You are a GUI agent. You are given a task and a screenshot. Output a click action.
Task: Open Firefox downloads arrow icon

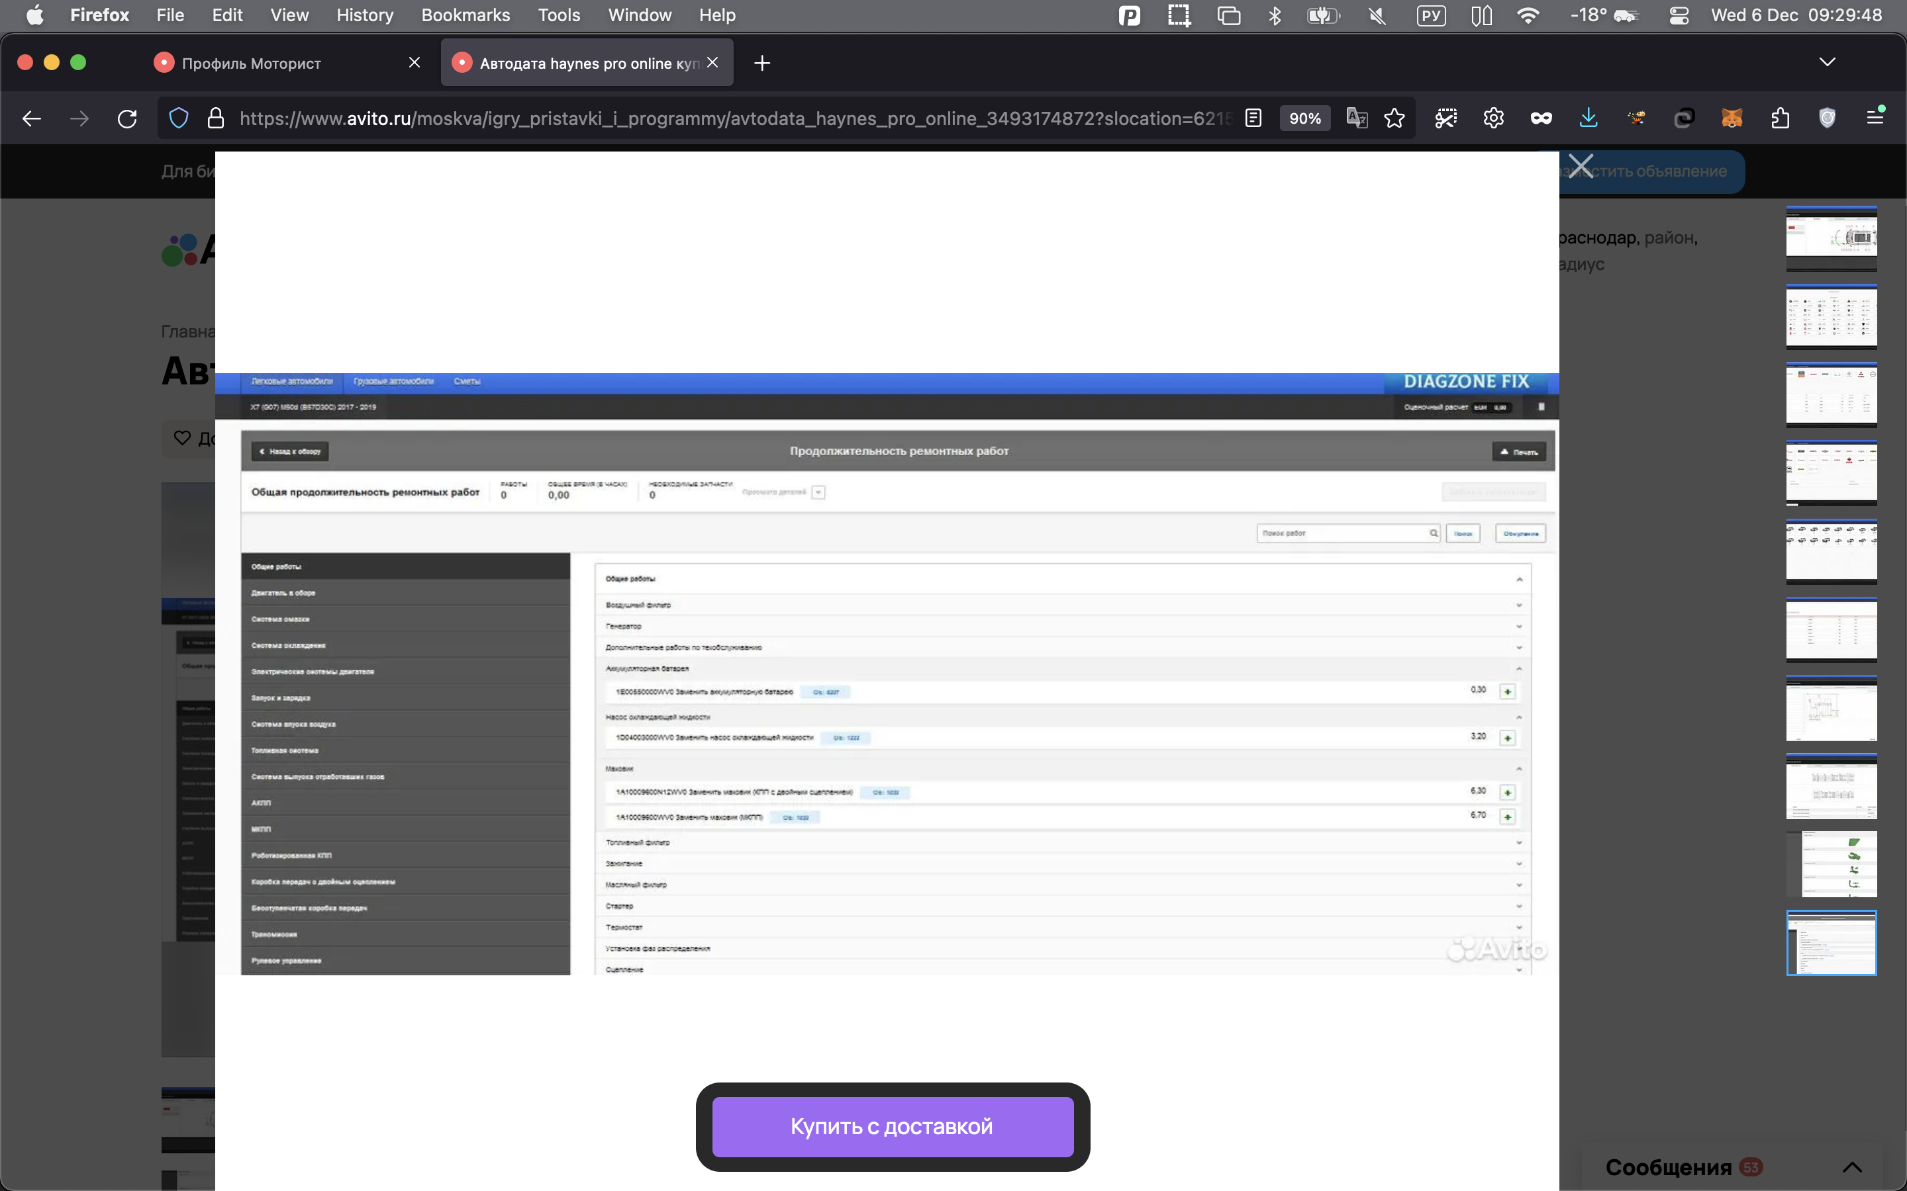[x=1589, y=118]
